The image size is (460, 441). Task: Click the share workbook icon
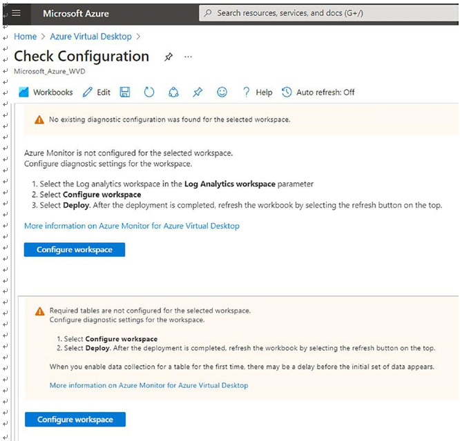pos(173,92)
